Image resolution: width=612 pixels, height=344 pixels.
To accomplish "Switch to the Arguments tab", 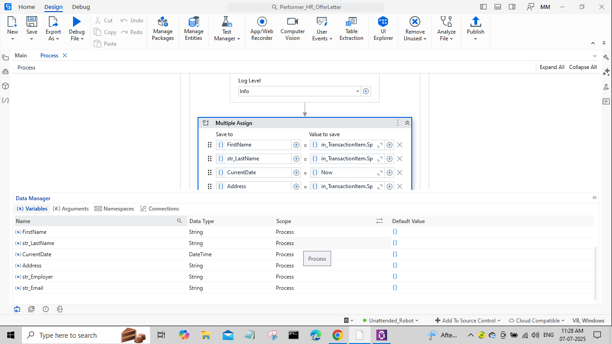I will pos(71,209).
